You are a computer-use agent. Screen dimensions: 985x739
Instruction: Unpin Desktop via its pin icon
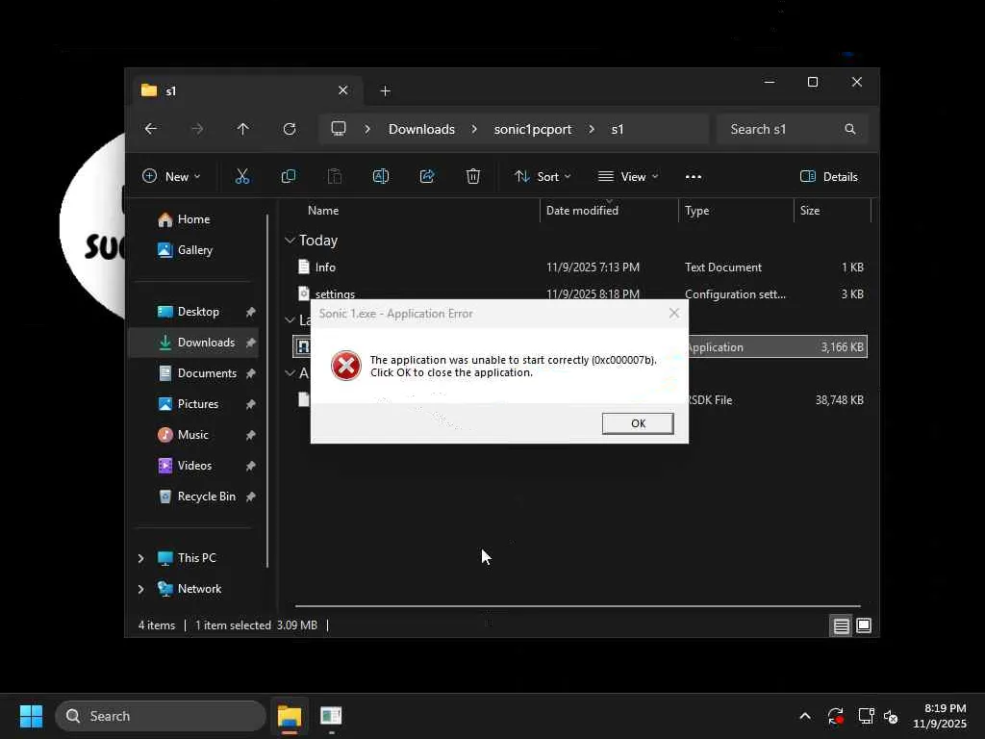251,312
